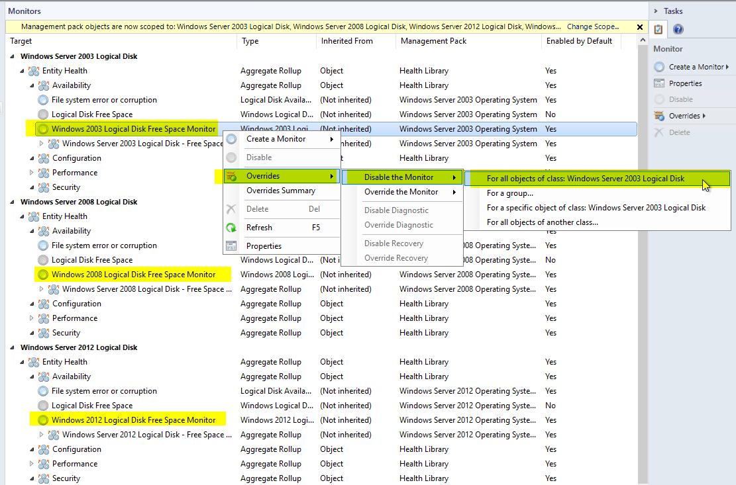This screenshot has height=485, width=736.
Task: Select 'For all objects of class: Windows Server 2003 Logical Disk'
Action: pyautogui.click(x=597, y=179)
